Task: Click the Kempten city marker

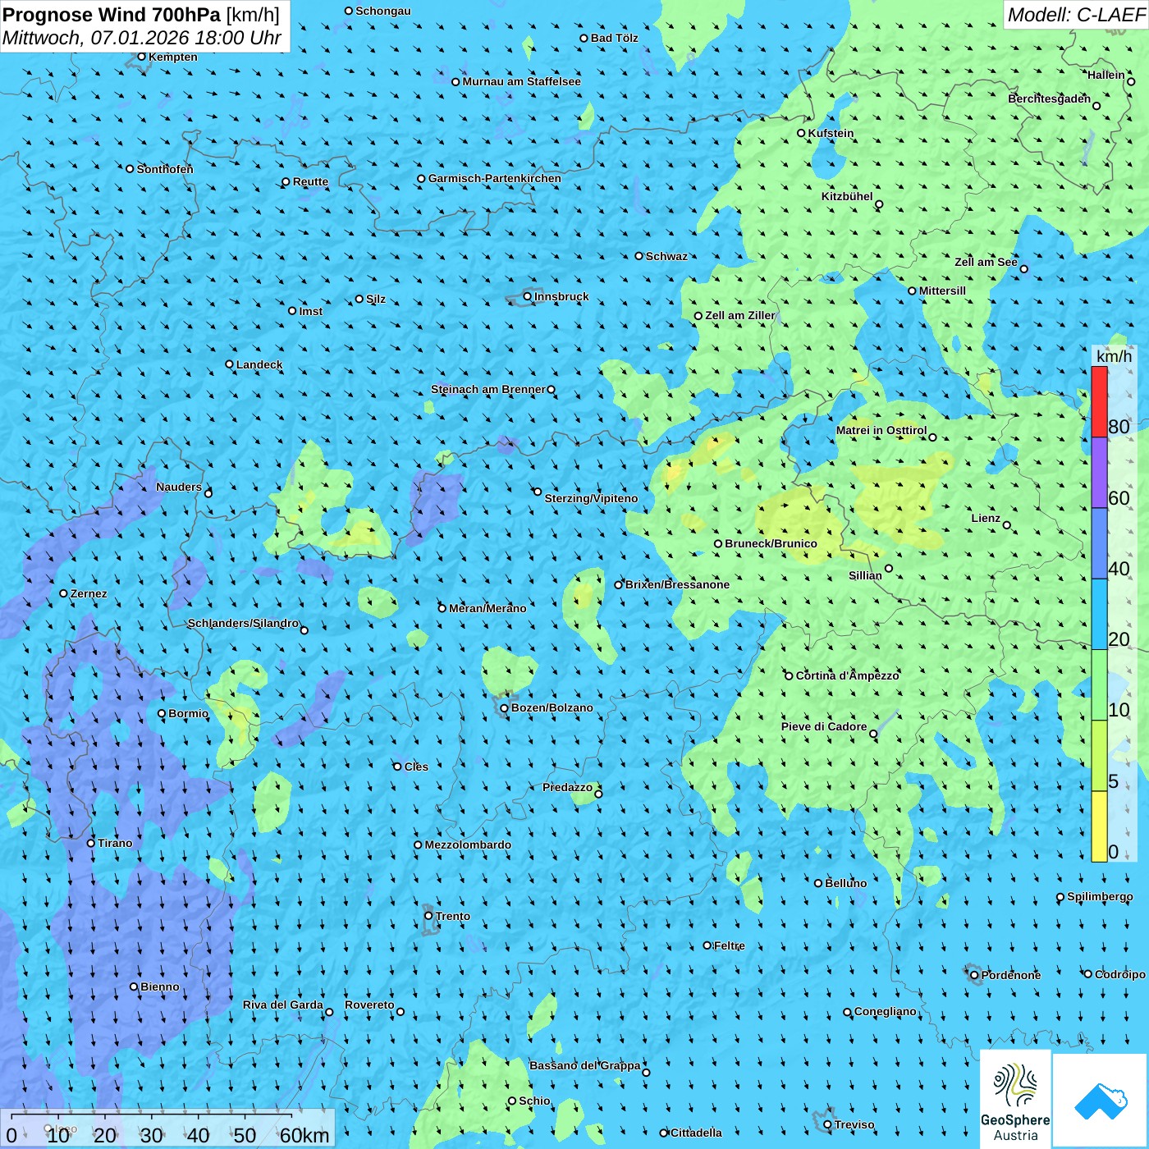Action: (141, 57)
